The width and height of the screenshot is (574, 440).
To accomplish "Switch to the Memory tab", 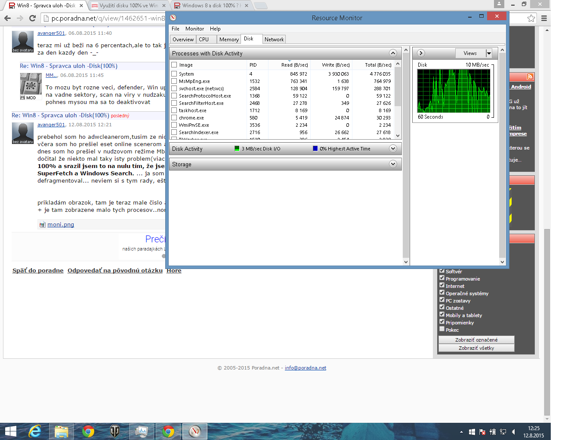I will tap(228, 39).
